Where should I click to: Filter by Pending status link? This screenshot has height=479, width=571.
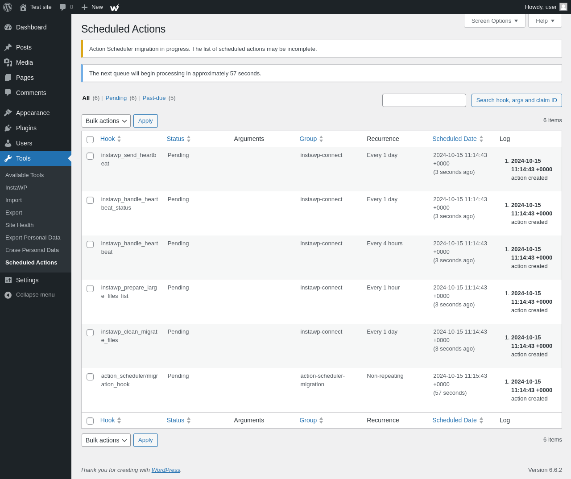116,98
